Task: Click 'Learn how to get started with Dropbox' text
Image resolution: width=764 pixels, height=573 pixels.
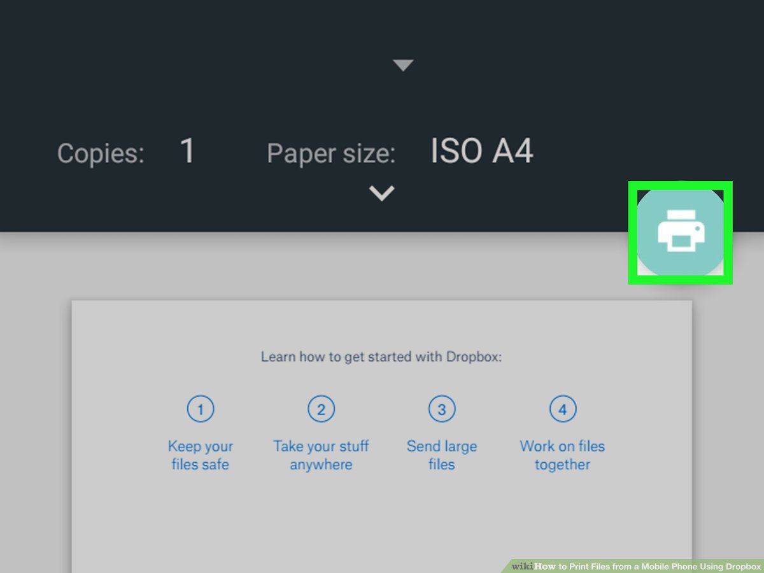Action: tap(381, 357)
